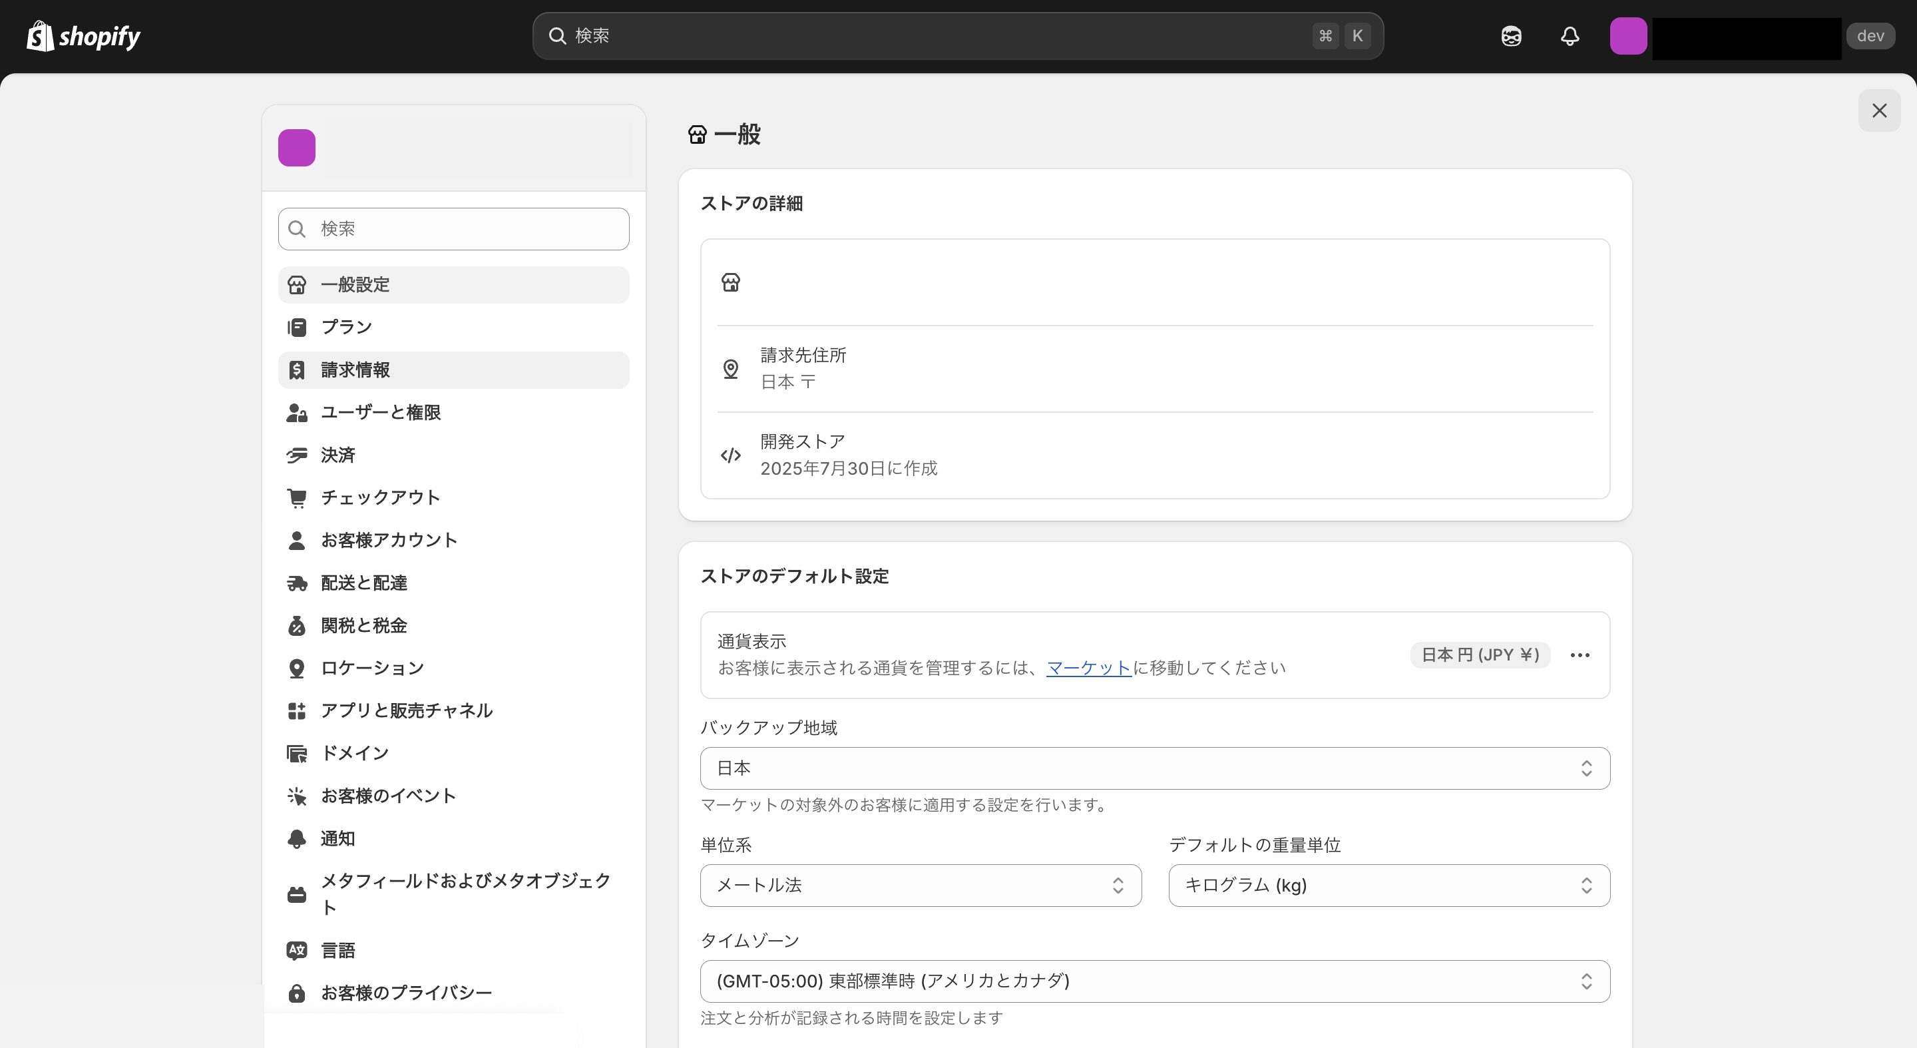Click the settings search field
This screenshot has height=1048, width=1917.
tap(453, 228)
